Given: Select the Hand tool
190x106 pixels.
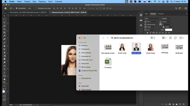Looking at the screenshot, I should 4,79.
